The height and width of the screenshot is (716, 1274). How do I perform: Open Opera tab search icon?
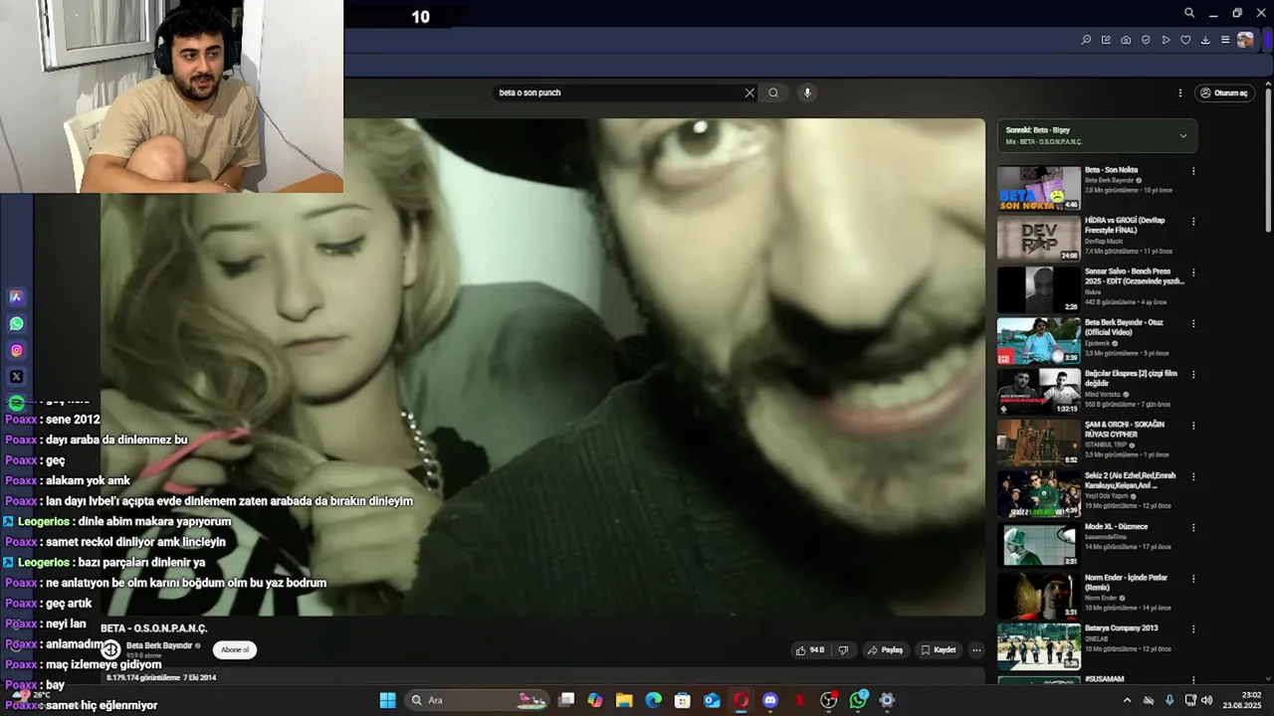point(1189,13)
